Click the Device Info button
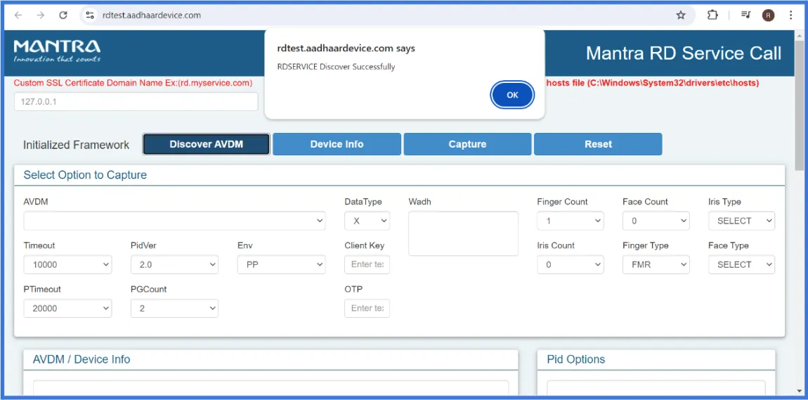808x400 pixels. [337, 144]
